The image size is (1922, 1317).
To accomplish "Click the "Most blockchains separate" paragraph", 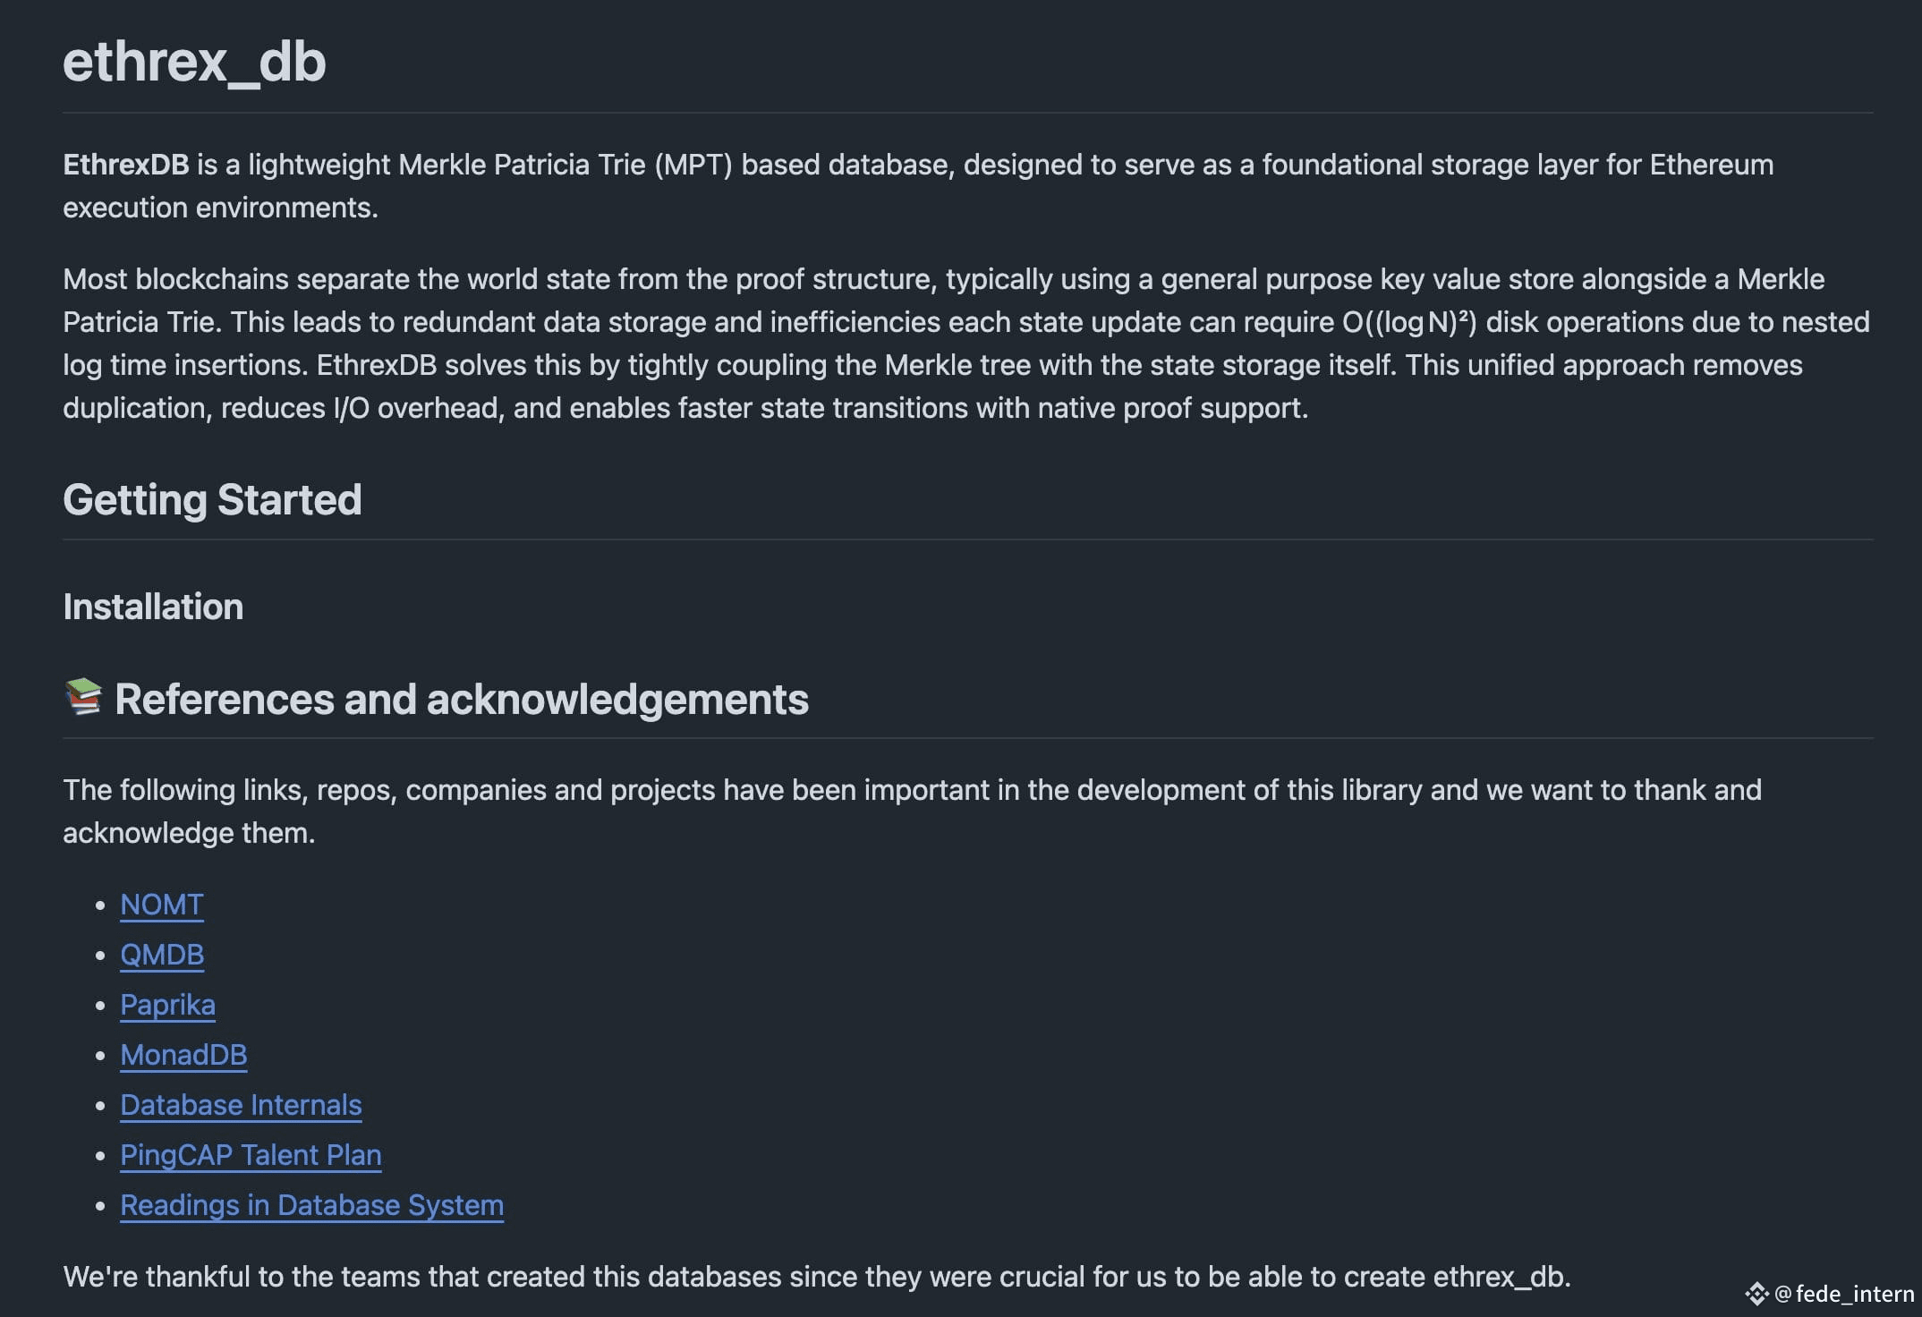I will click(x=966, y=344).
